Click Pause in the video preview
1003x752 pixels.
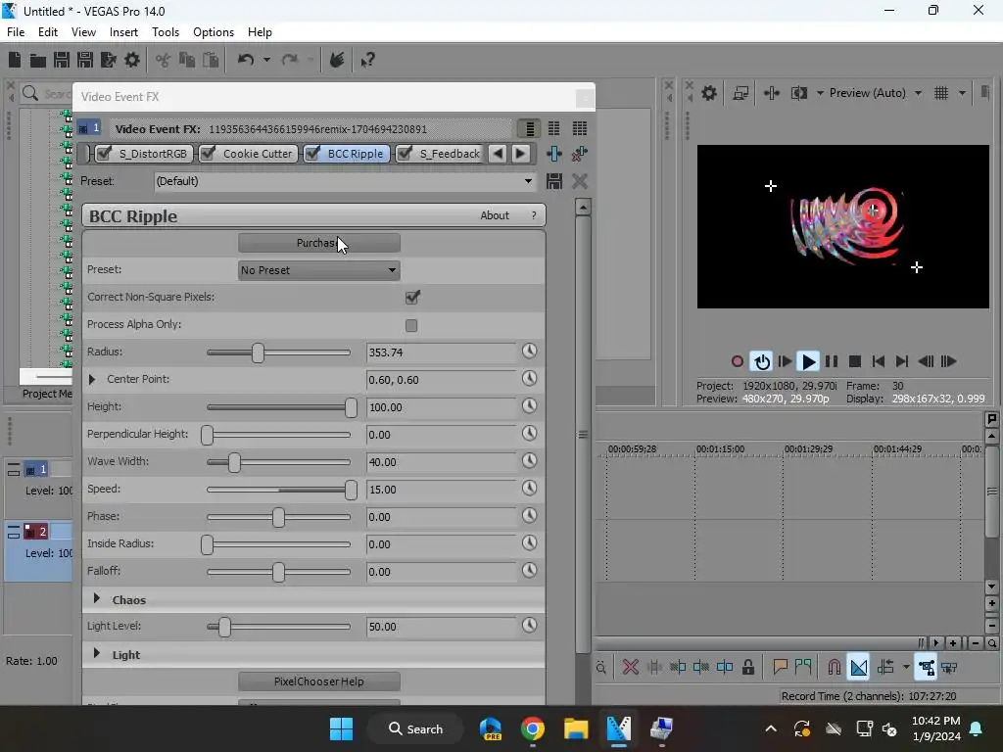point(831,362)
